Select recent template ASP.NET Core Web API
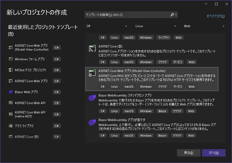Screen dimensions: 232x163 click(x=35, y=103)
